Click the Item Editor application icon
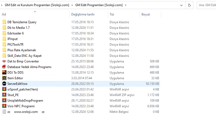 [4, 78]
